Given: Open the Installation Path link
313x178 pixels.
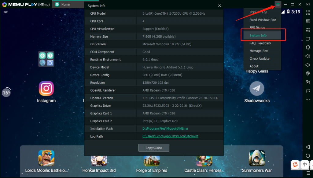Looking at the screenshot, I should pyautogui.click(x=165, y=128).
